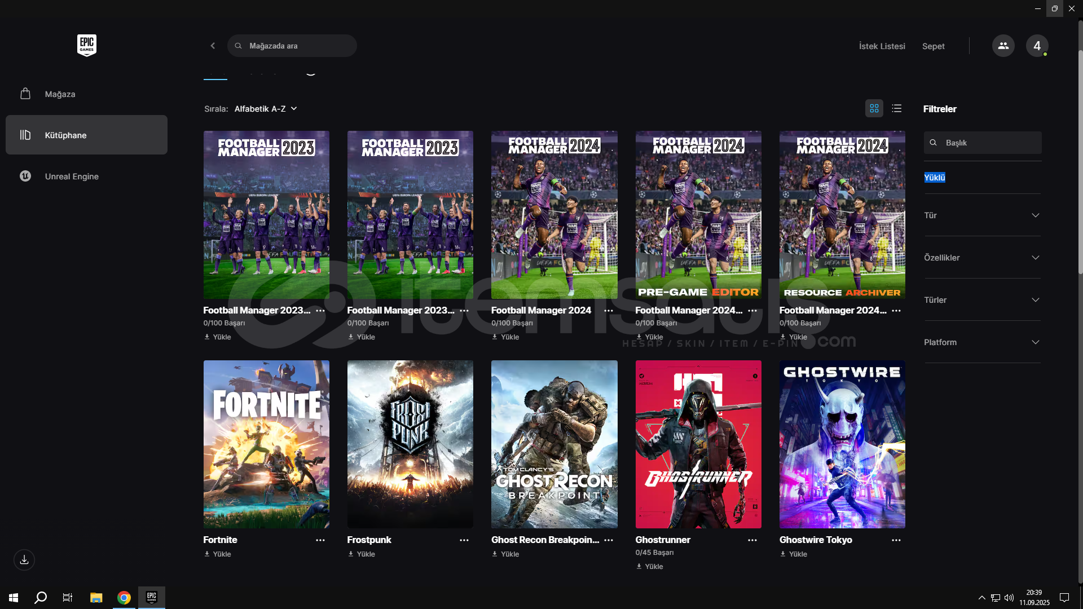Open more options for Fortnite
The height and width of the screenshot is (609, 1083).
pyautogui.click(x=320, y=540)
